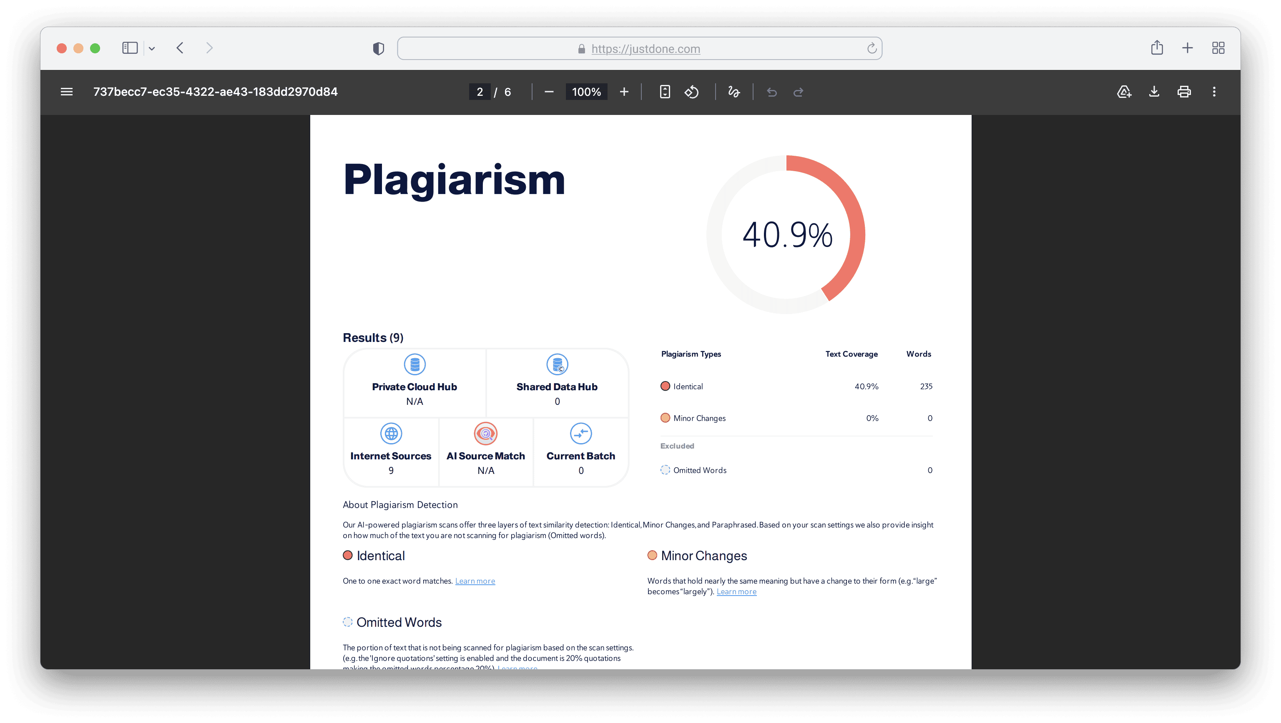
Task: Click the current page number field
Action: click(480, 92)
